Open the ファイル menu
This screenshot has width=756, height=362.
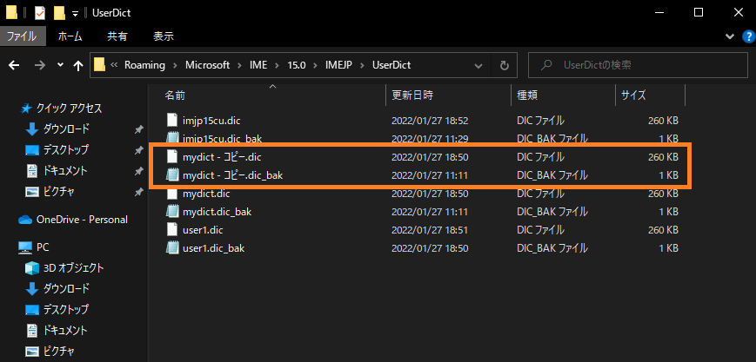coord(21,36)
